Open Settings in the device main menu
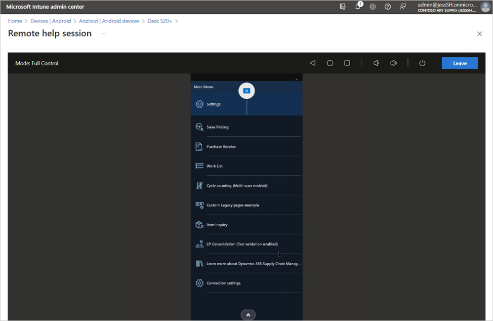This screenshot has width=493, height=321. (x=246, y=104)
